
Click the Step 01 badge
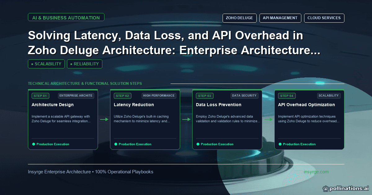[40, 96]
